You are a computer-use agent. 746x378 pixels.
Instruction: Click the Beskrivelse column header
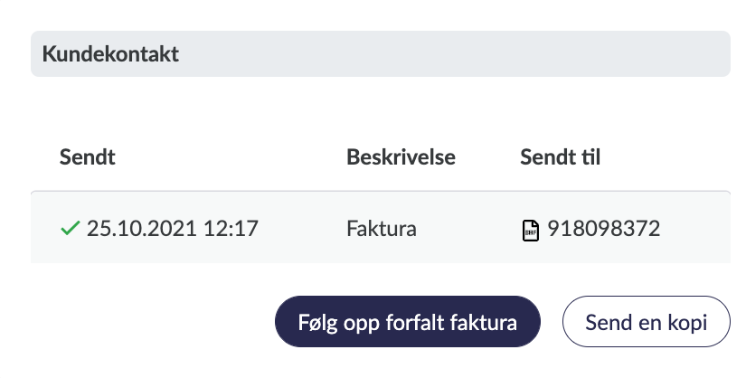(401, 157)
